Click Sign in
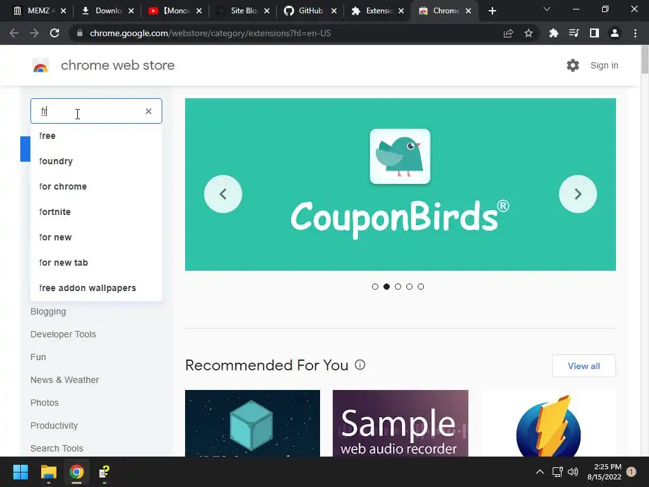This screenshot has height=487, width=649. [x=604, y=65]
